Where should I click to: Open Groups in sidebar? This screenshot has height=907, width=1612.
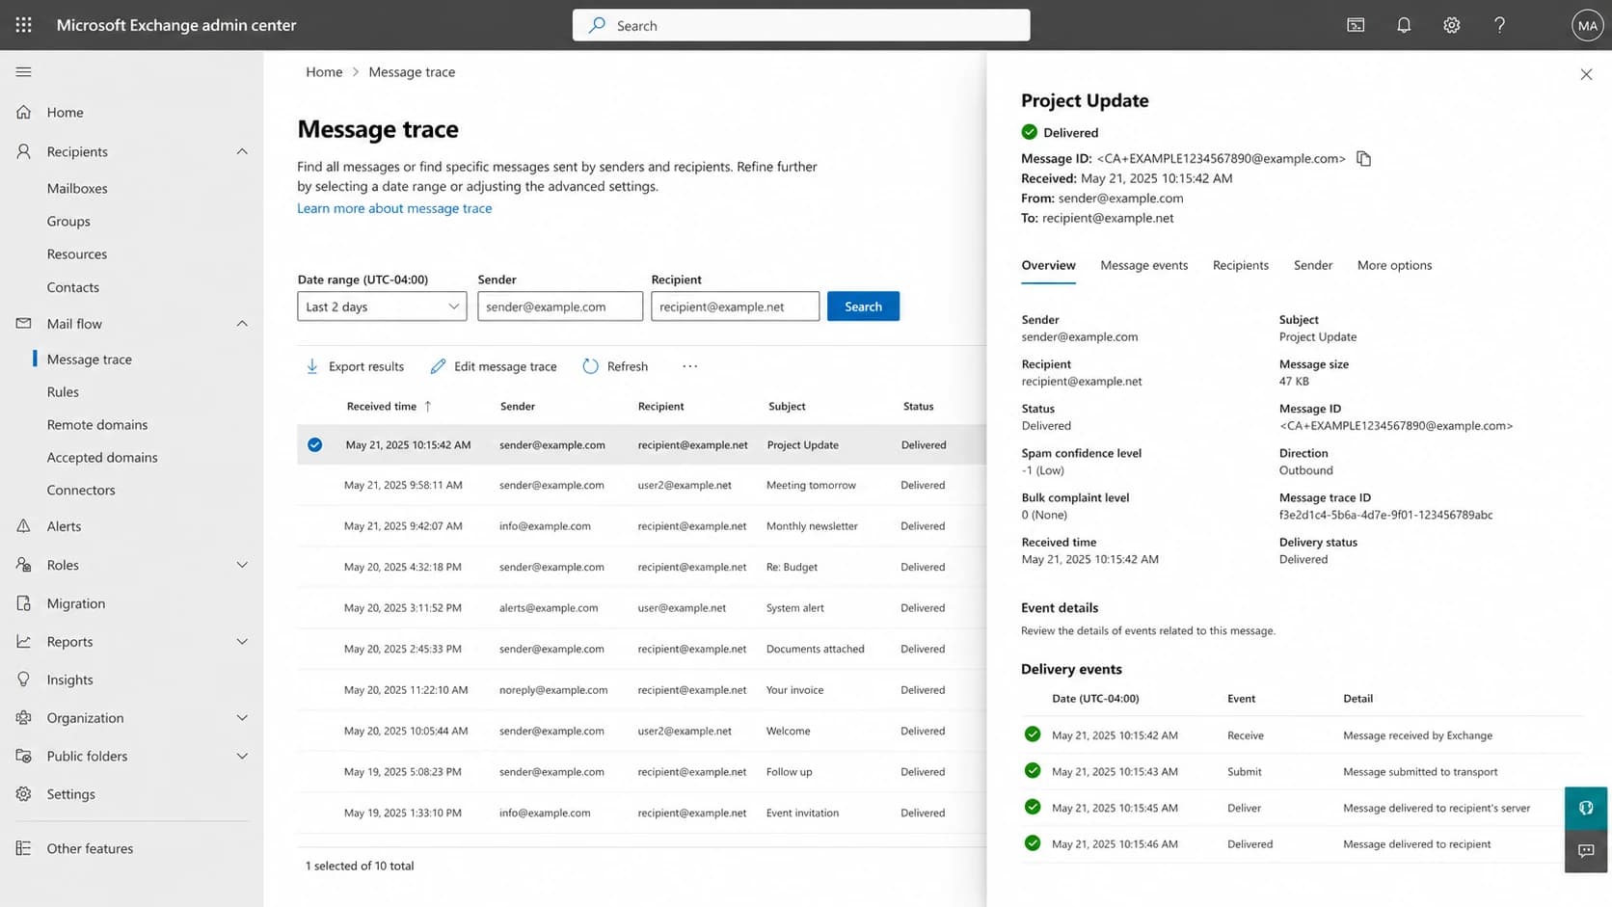(68, 221)
